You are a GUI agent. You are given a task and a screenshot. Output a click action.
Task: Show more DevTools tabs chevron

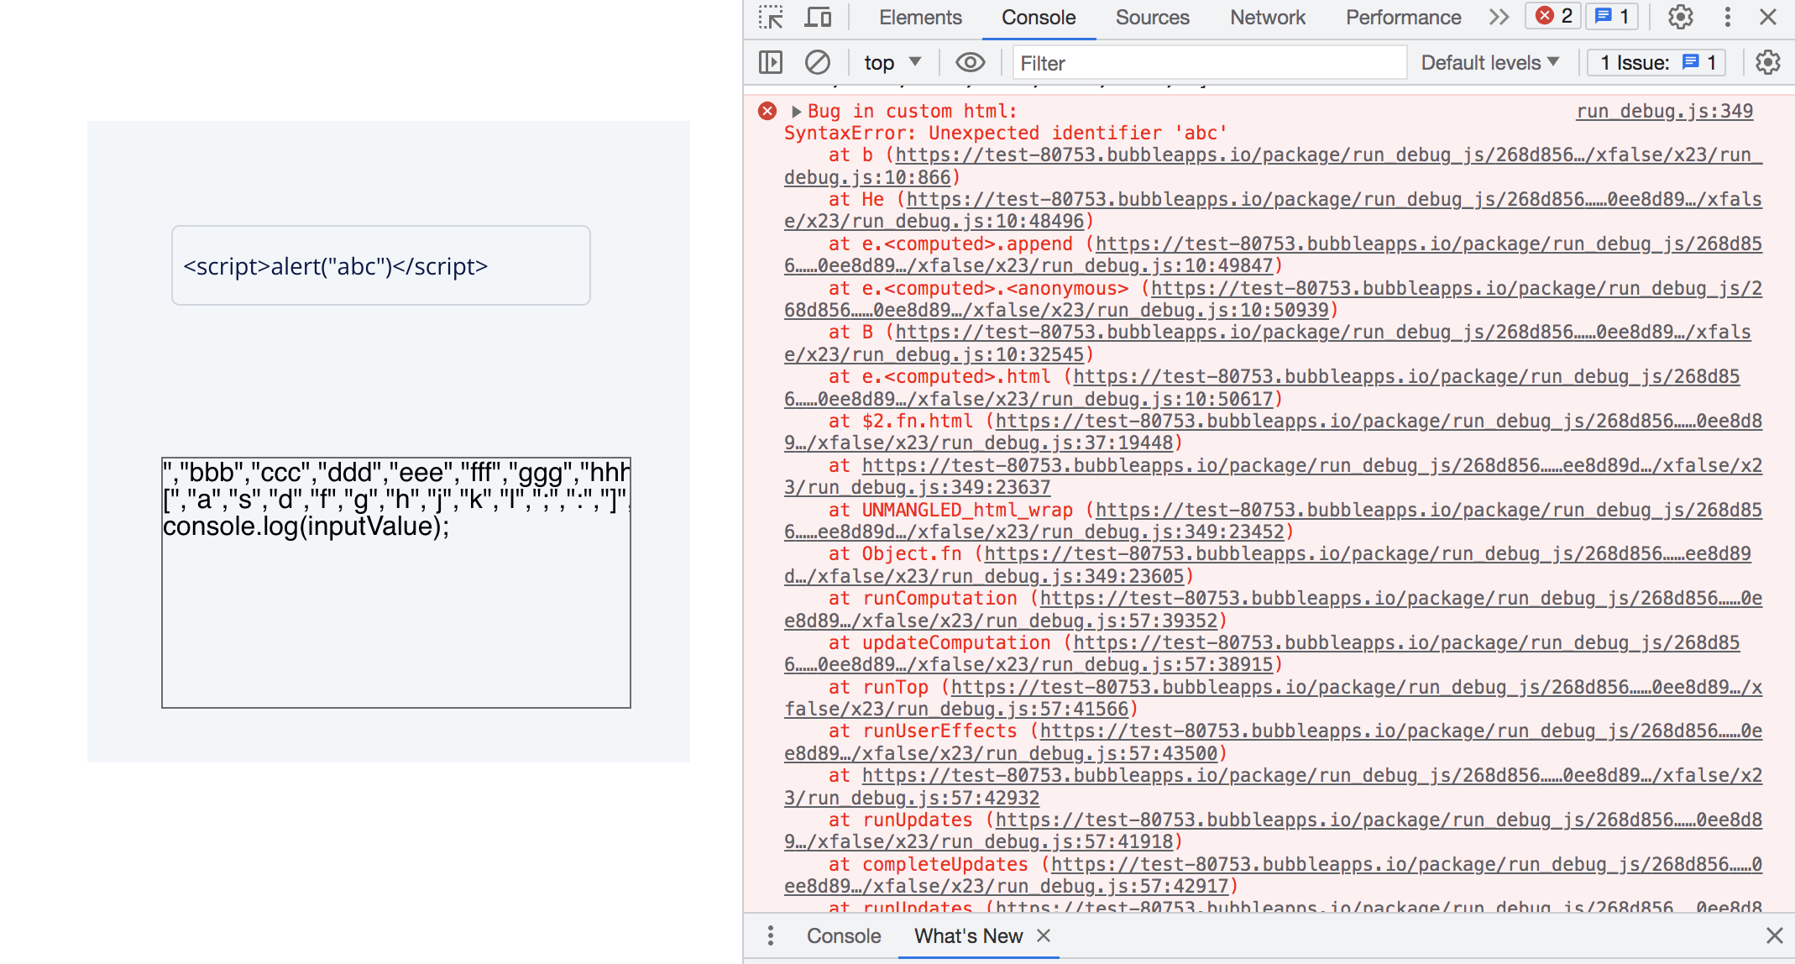(1499, 18)
